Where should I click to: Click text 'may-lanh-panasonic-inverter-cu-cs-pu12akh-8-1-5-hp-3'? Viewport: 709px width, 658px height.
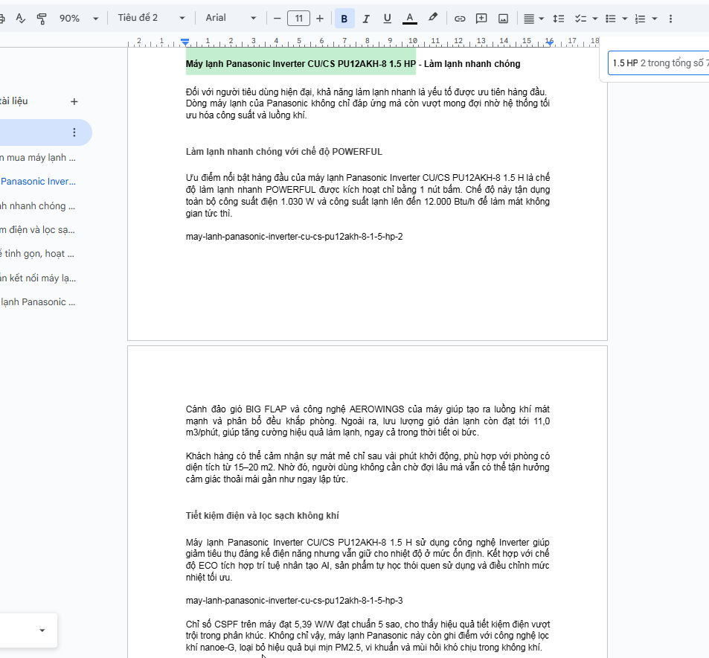click(295, 601)
